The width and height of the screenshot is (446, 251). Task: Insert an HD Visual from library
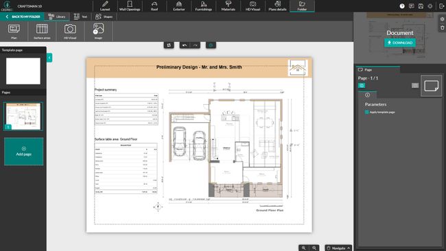(70, 31)
